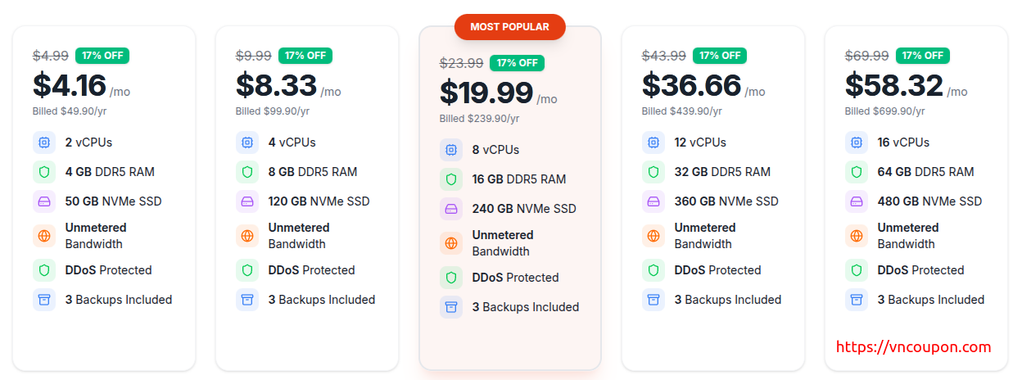1022x380 pixels.
Task: Select the $19.99 per month price
Action: [x=486, y=93]
